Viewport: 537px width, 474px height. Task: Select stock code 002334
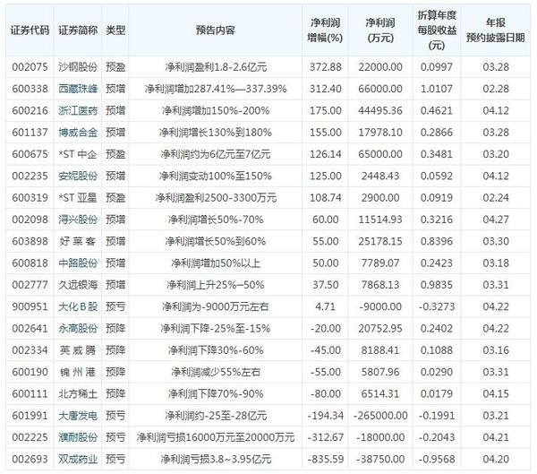point(30,350)
